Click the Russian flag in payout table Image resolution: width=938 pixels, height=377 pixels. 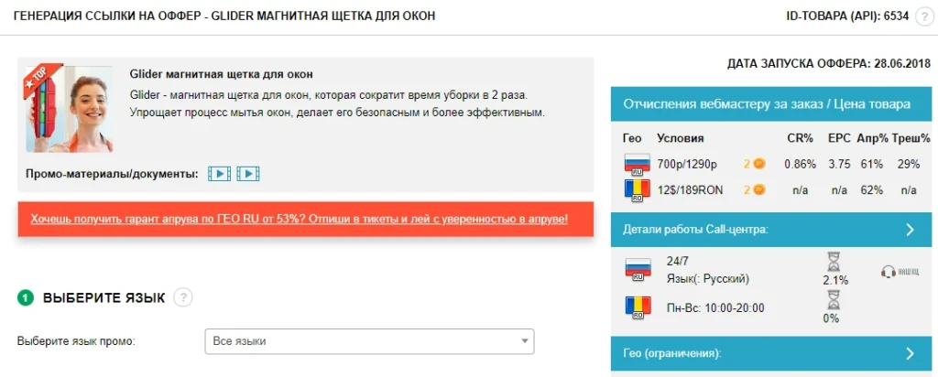[x=637, y=165]
